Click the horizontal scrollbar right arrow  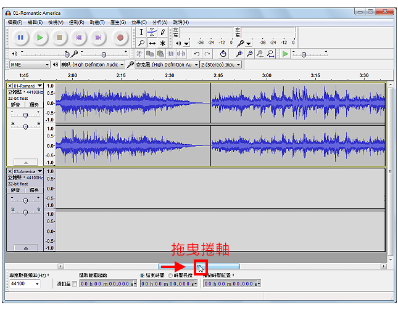[x=384, y=266]
